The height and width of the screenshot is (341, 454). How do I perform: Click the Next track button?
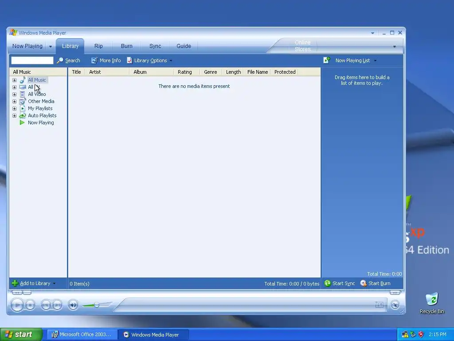point(57,305)
